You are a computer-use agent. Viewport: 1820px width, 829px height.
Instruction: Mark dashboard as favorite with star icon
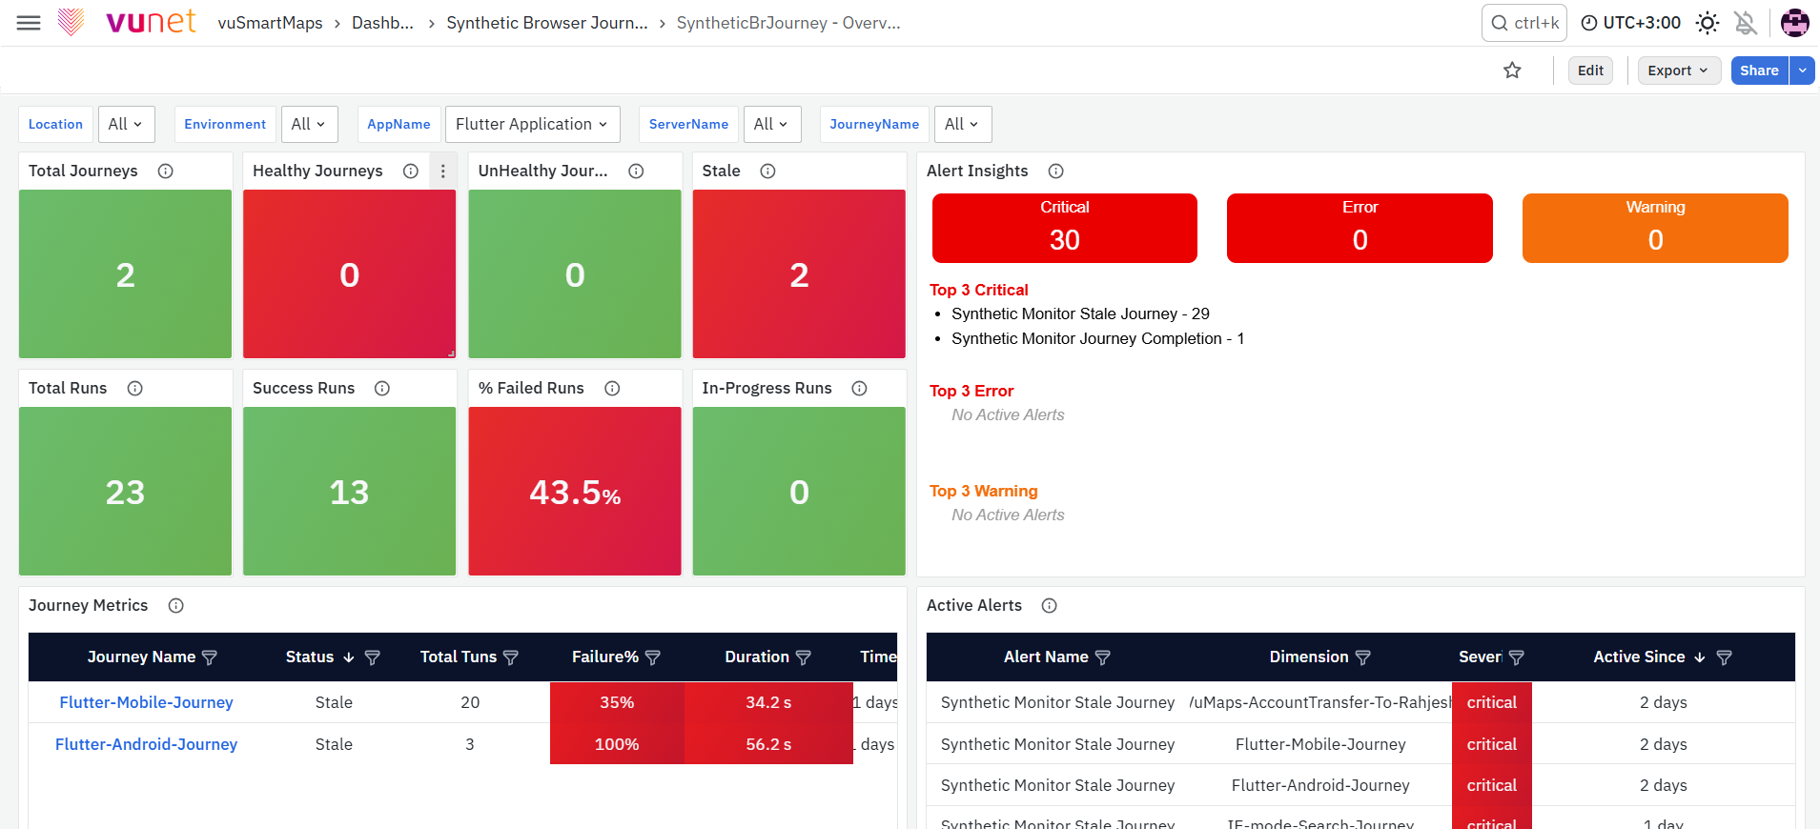coord(1512,71)
